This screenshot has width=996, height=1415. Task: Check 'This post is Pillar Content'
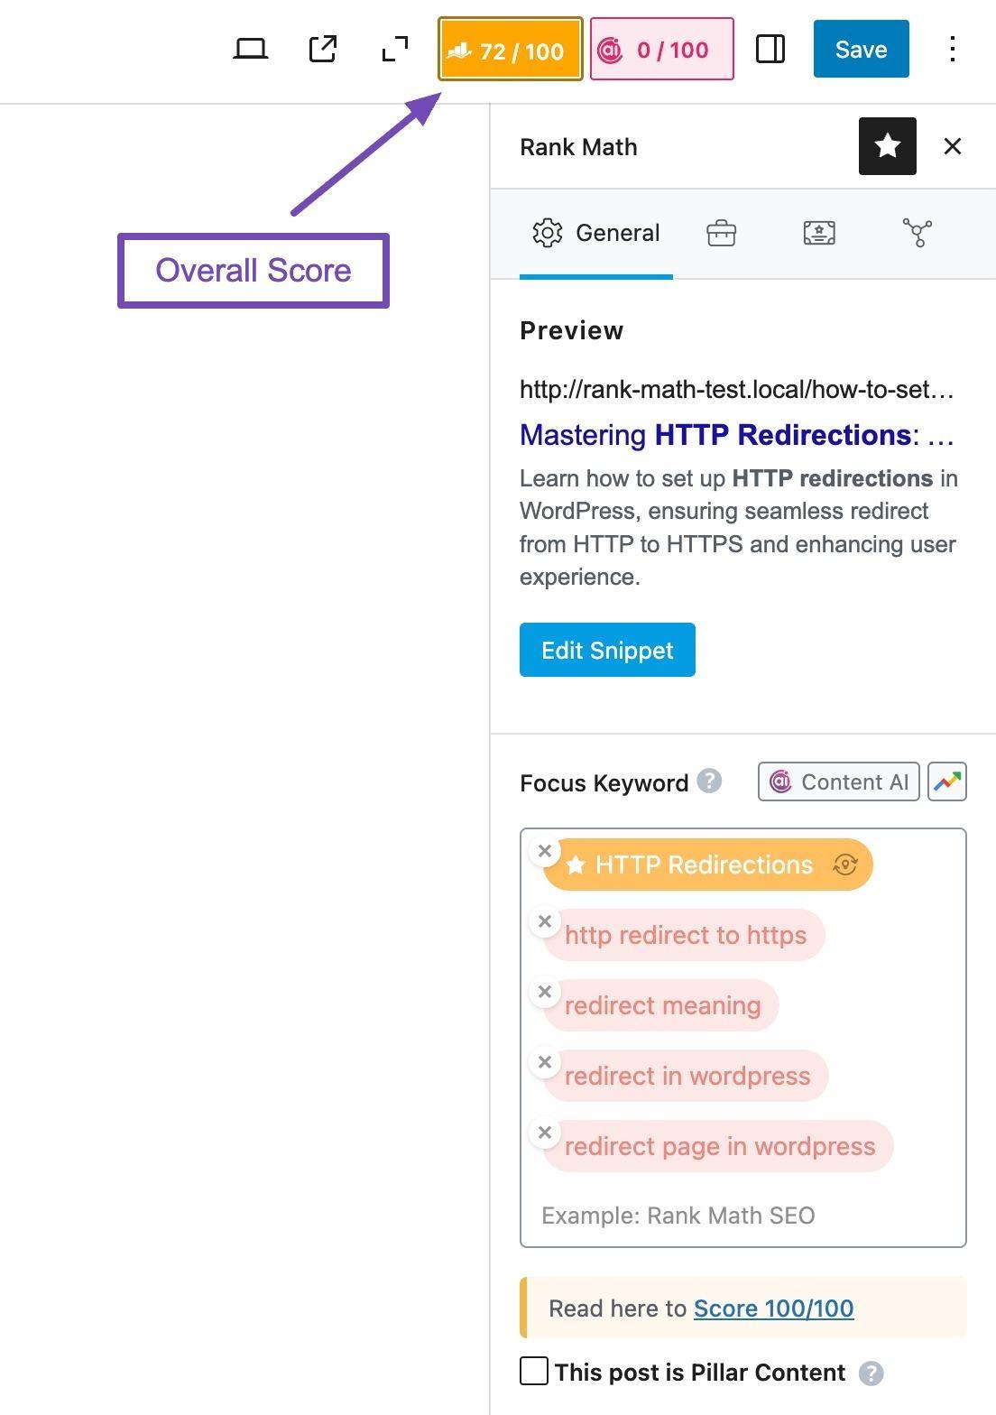[x=534, y=1372]
